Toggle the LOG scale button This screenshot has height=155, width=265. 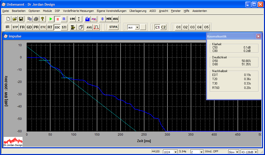(72, 19)
